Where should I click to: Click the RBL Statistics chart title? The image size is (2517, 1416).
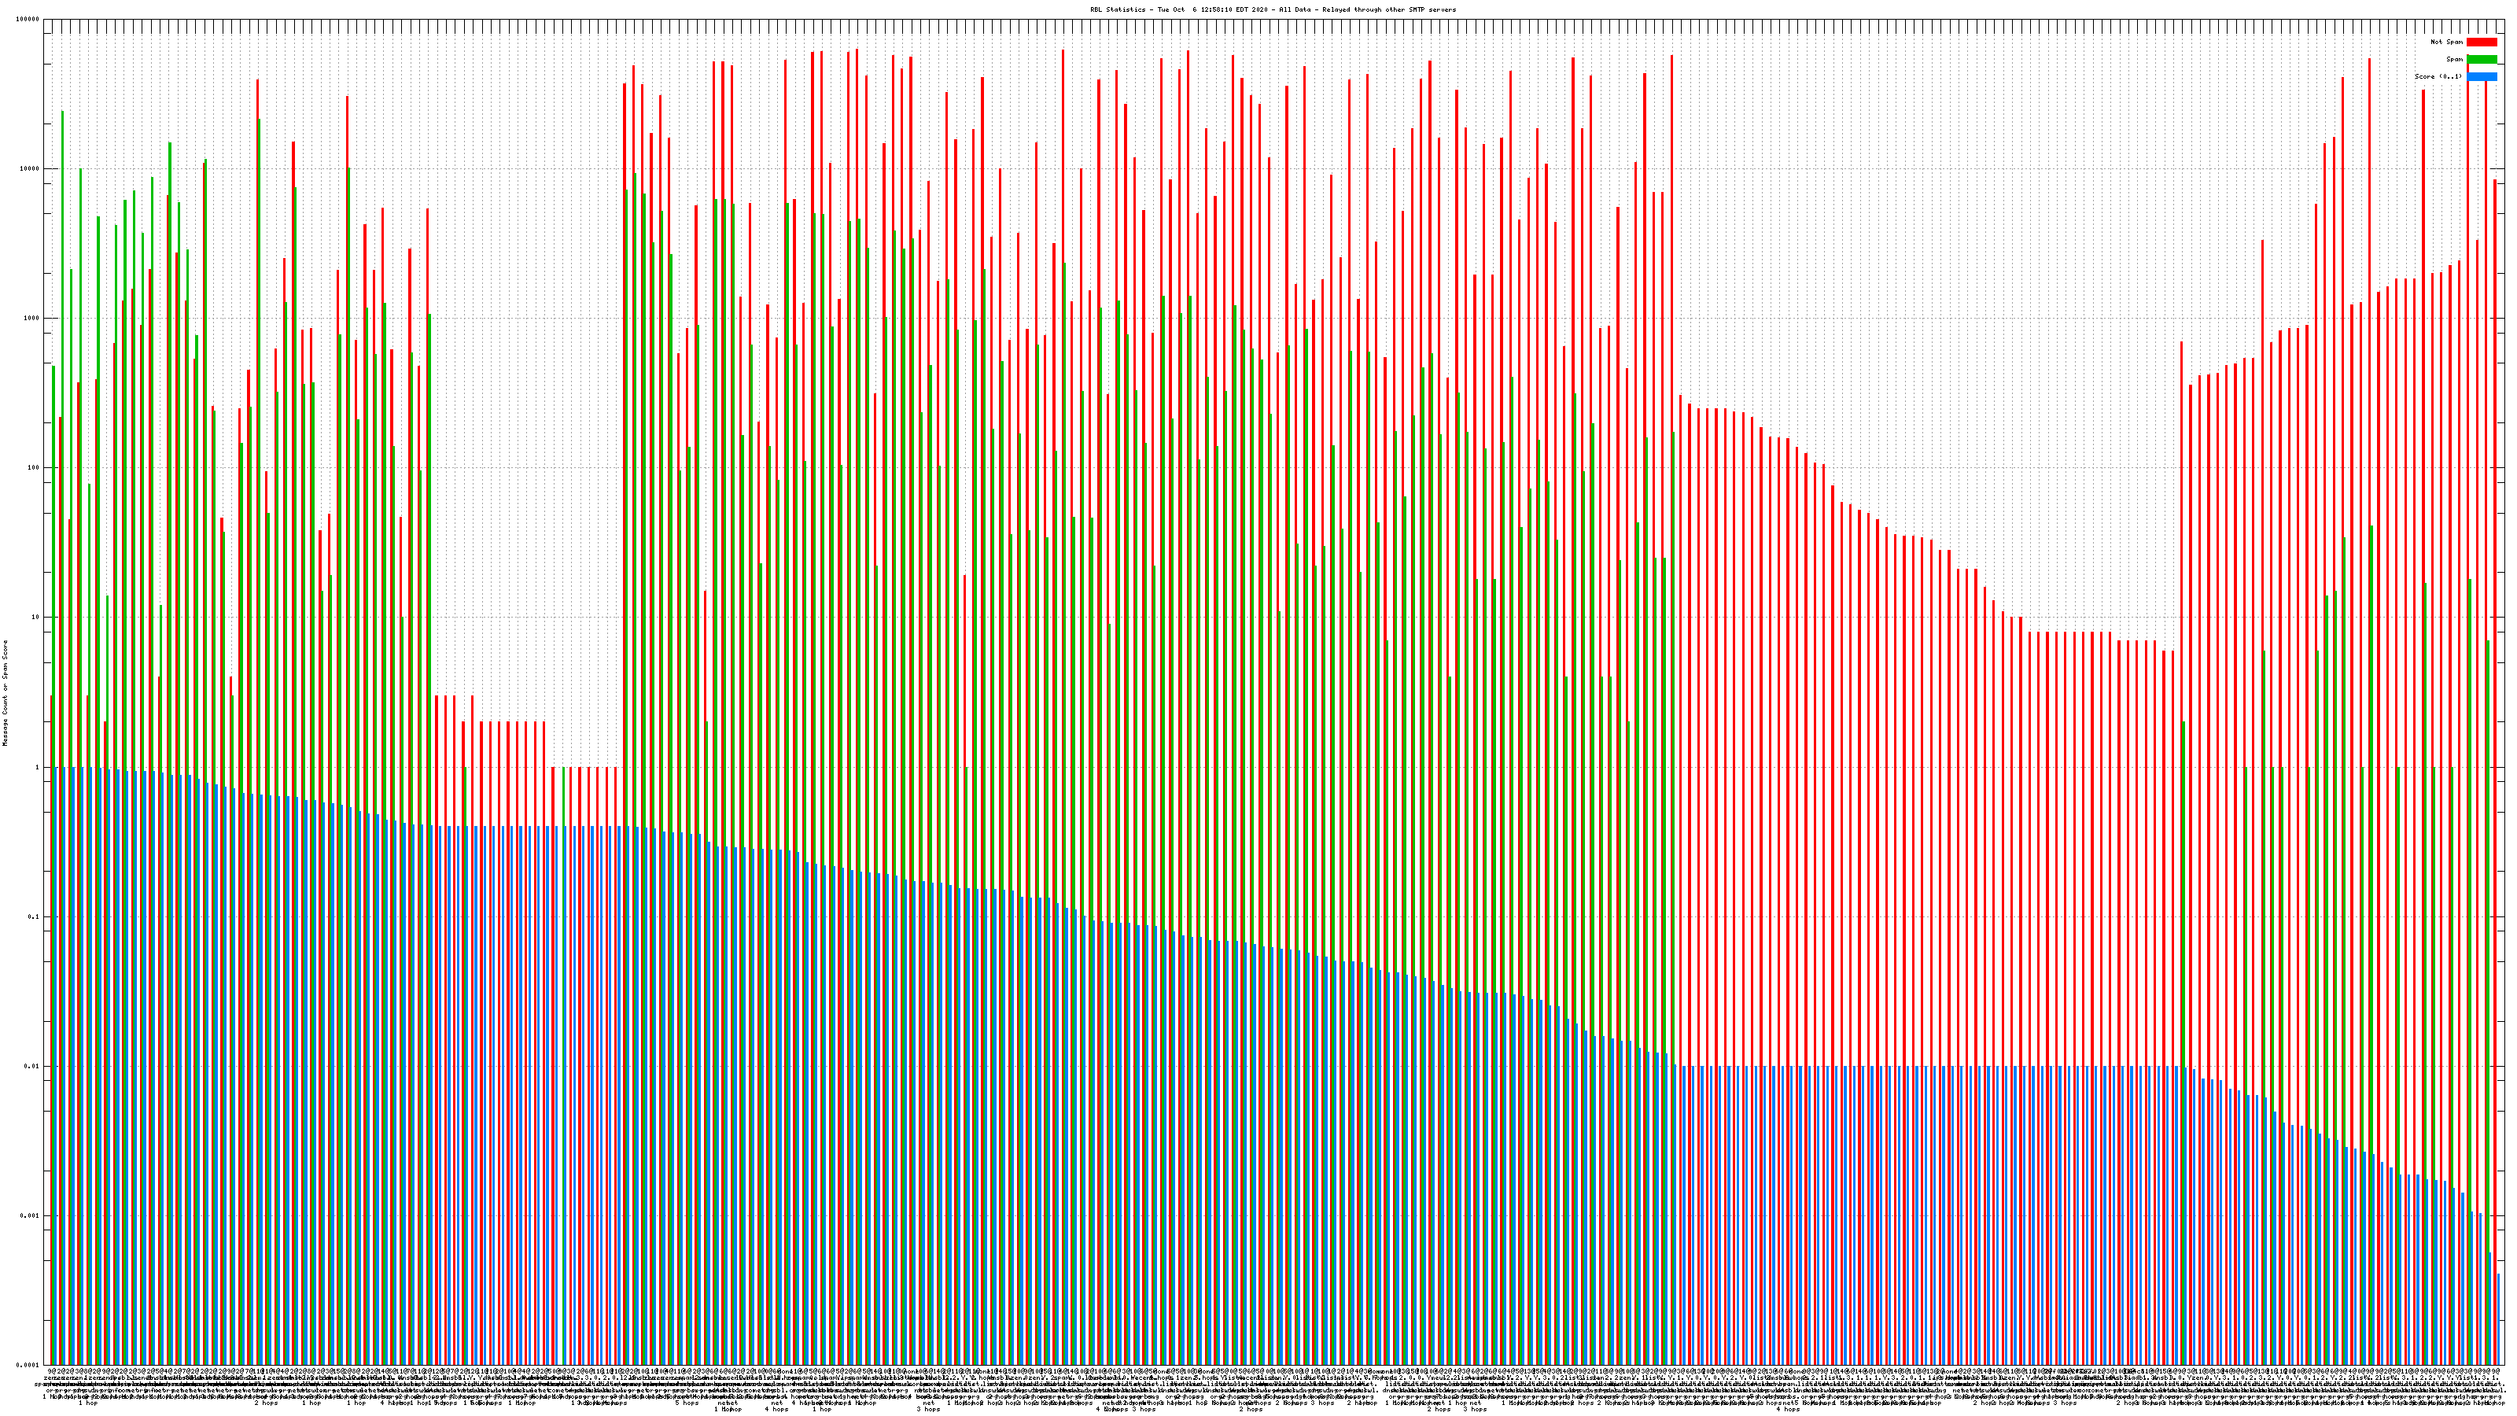1272,9
